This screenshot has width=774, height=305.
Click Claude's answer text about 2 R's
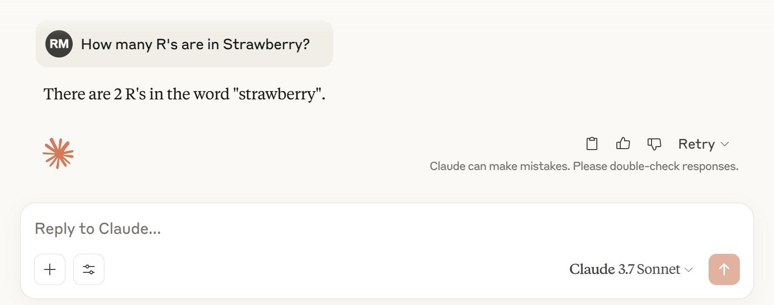[184, 94]
